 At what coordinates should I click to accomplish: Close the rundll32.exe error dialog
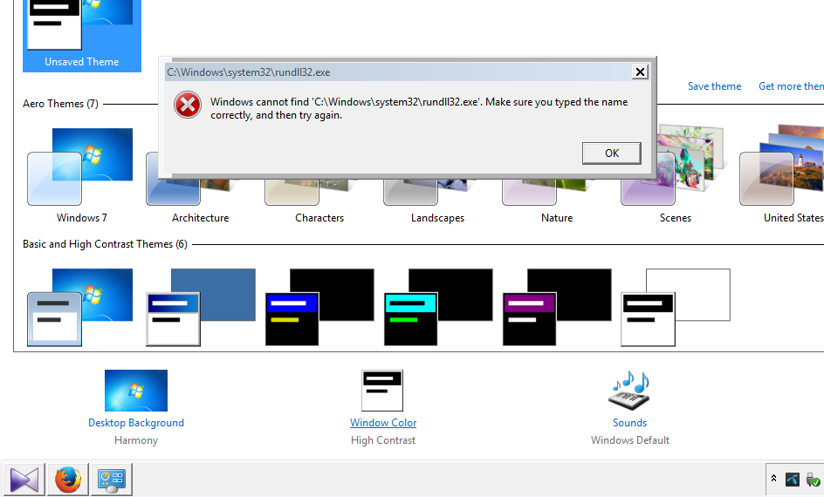click(640, 71)
